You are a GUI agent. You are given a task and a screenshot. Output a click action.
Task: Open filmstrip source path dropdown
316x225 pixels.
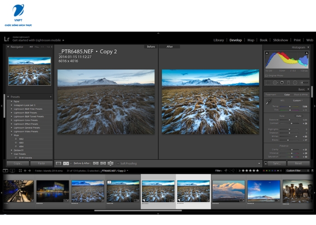point(127,171)
